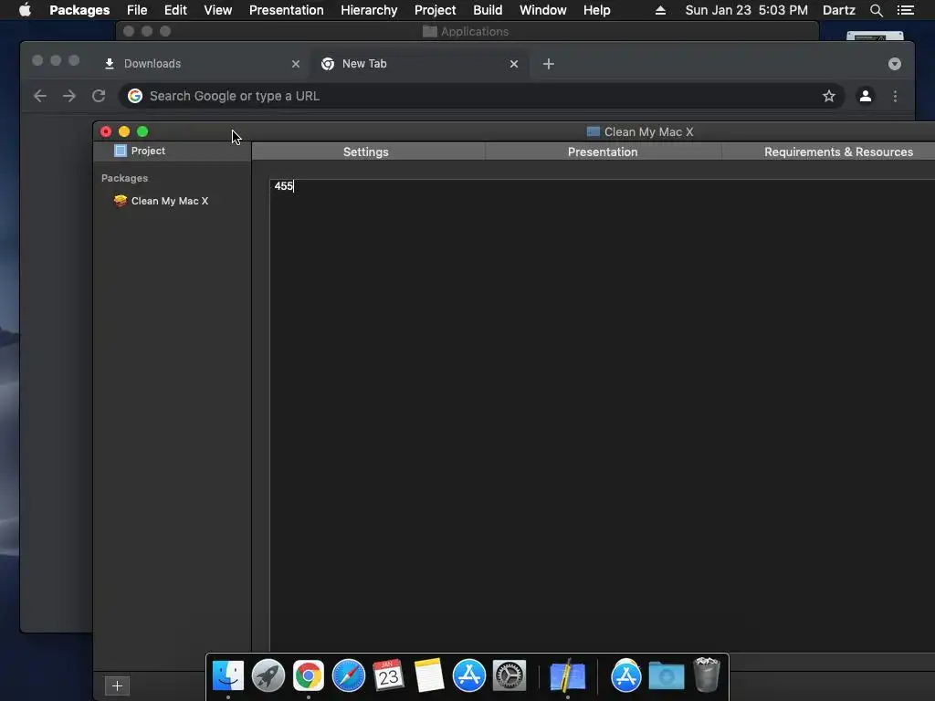The image size is (935, 701).
Task: Open Finder from the Dock
Action: [227, 675]
